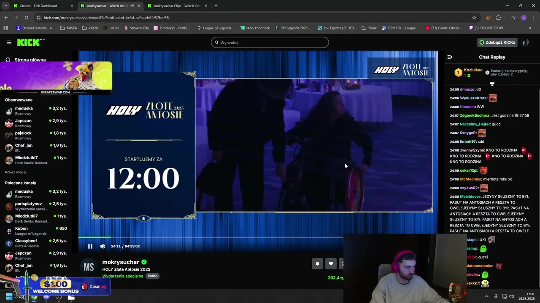
Task: Click the microphone icon in the system tray
Action: [x=496, y=296]
